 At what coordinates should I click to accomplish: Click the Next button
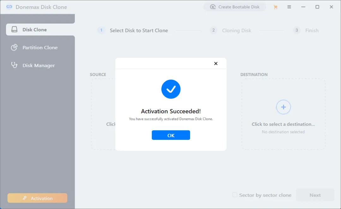pyautogui.click(x=315, y=195)
